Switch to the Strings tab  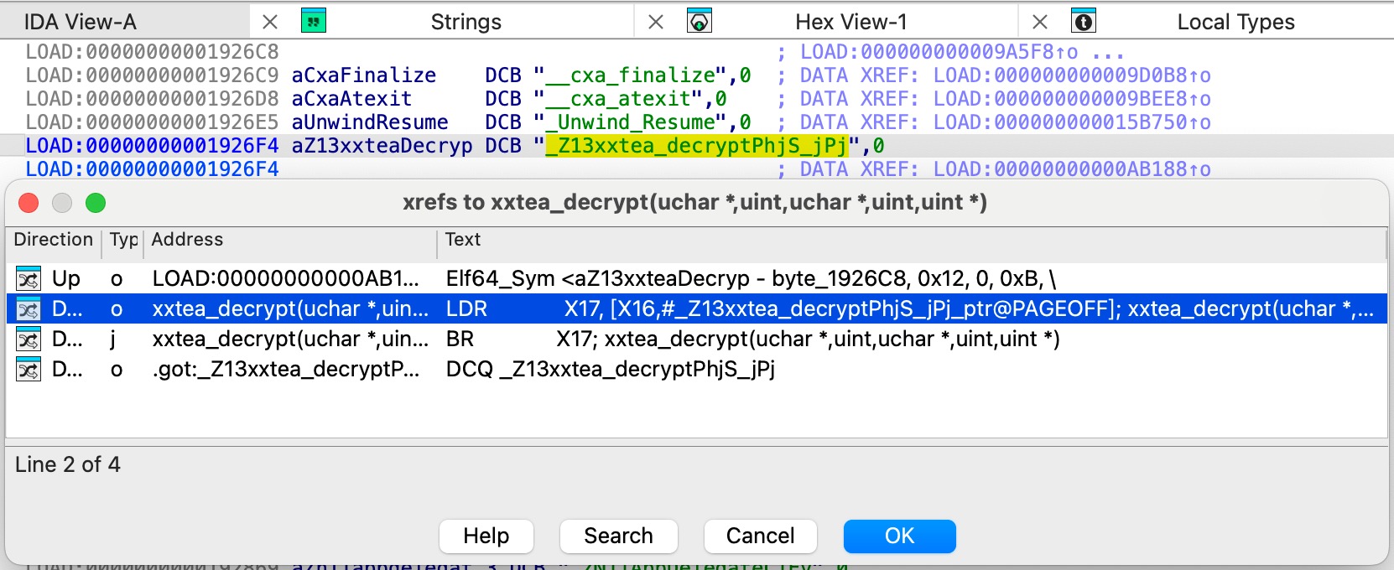(x=466, y=22)
